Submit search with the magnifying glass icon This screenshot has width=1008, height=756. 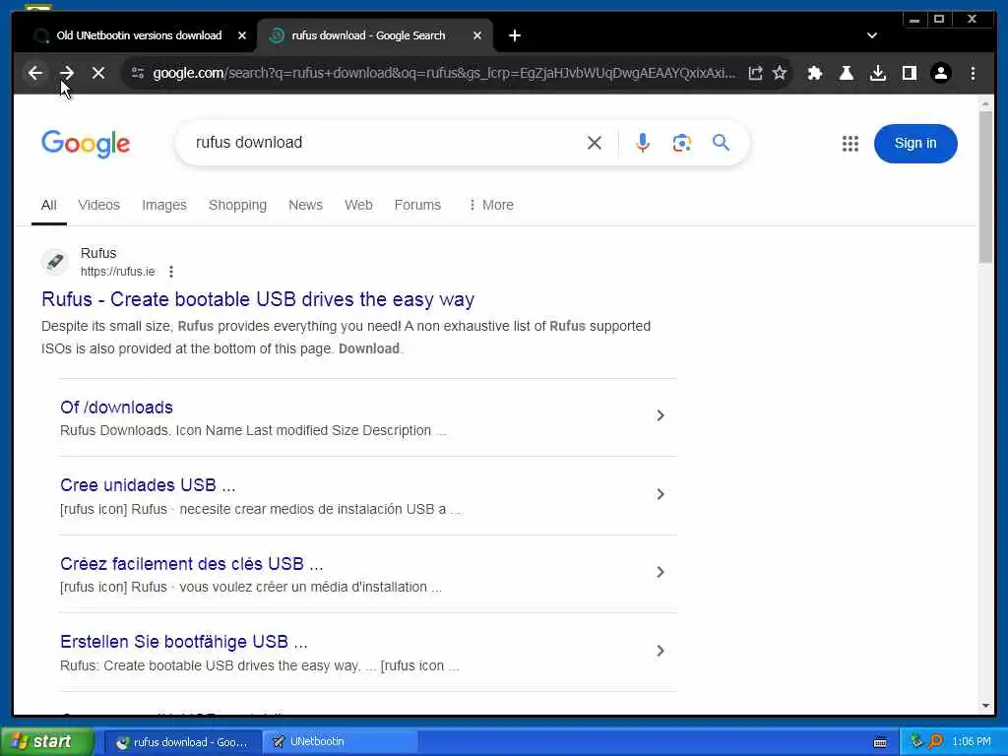coord(721,142)
